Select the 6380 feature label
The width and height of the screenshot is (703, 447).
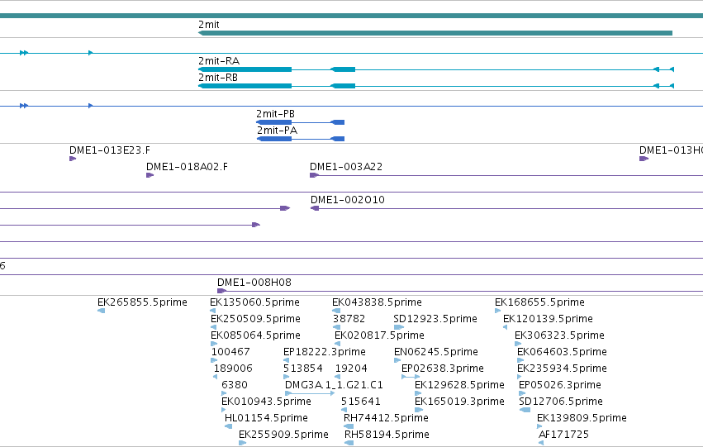[235, 385]
